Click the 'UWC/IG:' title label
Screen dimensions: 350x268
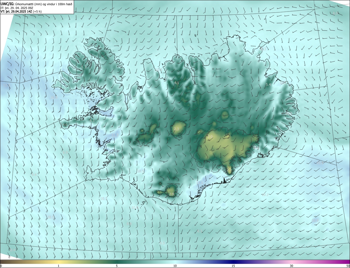coord(7,4)
